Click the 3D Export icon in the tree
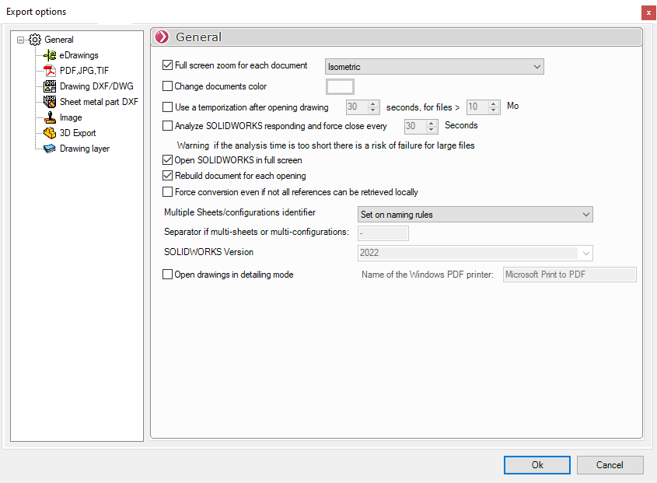Viewport: 657px width, 483px height. (x=51, y=133)
